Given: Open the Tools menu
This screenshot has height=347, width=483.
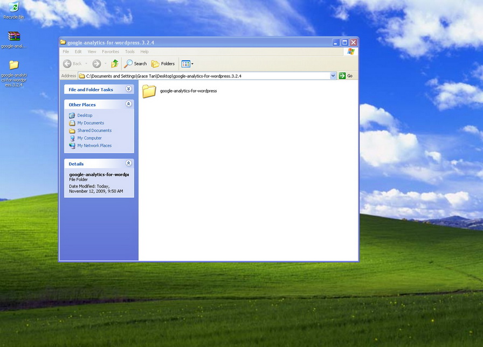Looking at the screenshot, I should click(x=130, y=52).
